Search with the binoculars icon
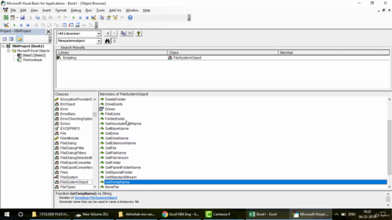Viewport: 392px width, 220px height. pyautogui.click(x=107, y=41)
